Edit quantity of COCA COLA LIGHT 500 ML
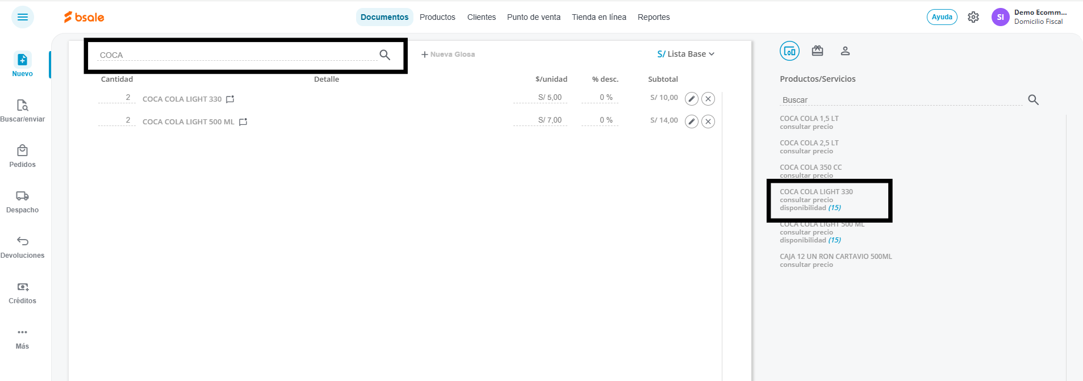This screenshot has width=1083, height=381. 116,120
